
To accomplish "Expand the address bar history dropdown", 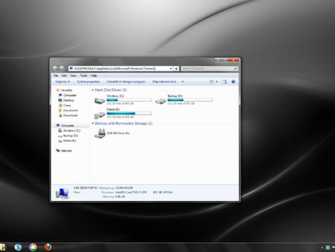I will [171, 69].
